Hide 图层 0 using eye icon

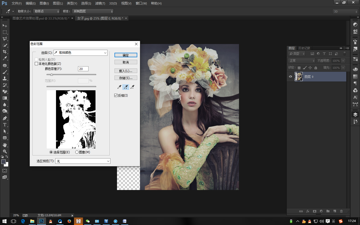coord(290,77)
